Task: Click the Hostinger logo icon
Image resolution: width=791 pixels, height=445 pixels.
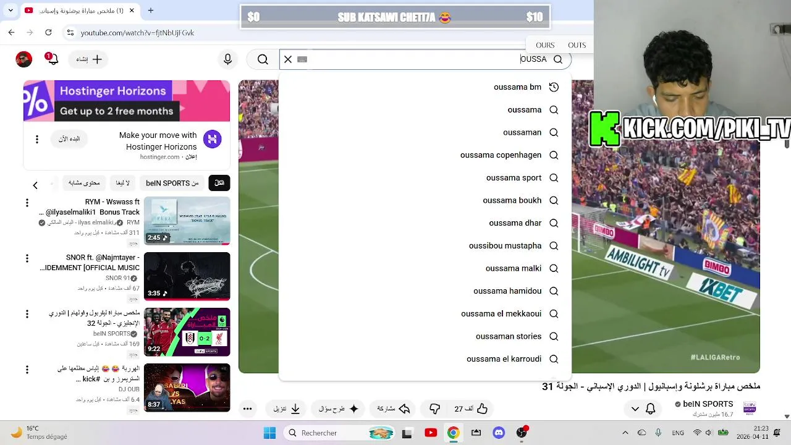Action: [212, 139]
